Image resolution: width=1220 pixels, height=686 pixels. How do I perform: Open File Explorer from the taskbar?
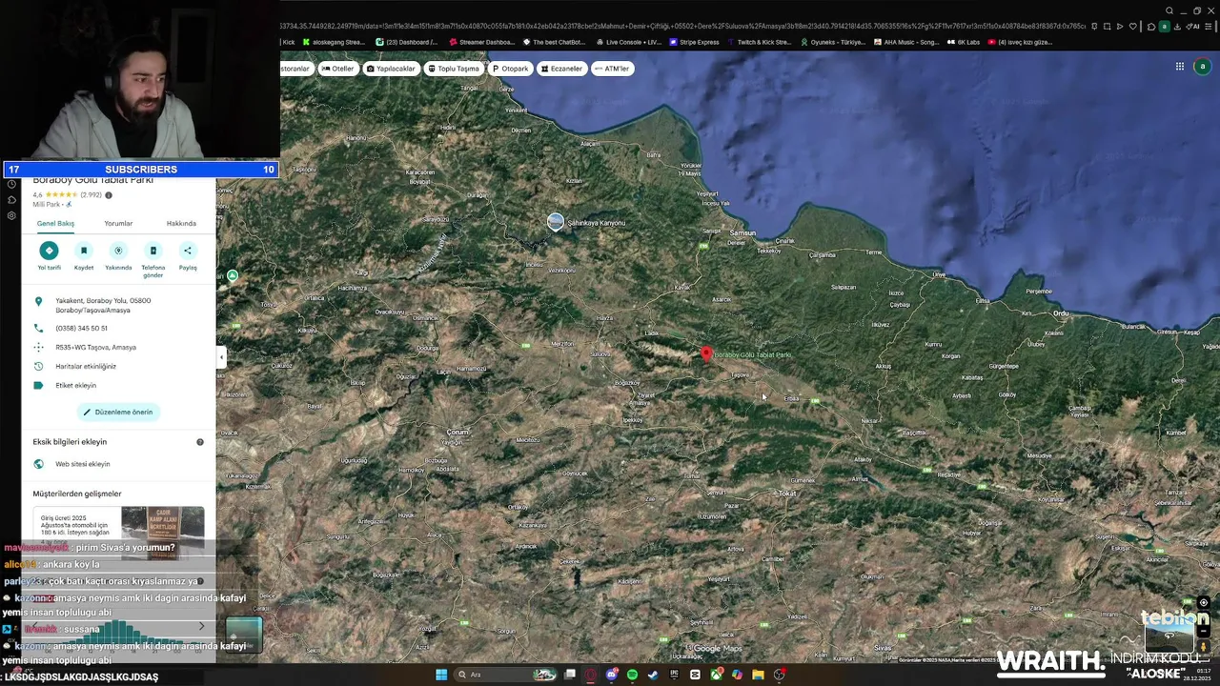758,675
